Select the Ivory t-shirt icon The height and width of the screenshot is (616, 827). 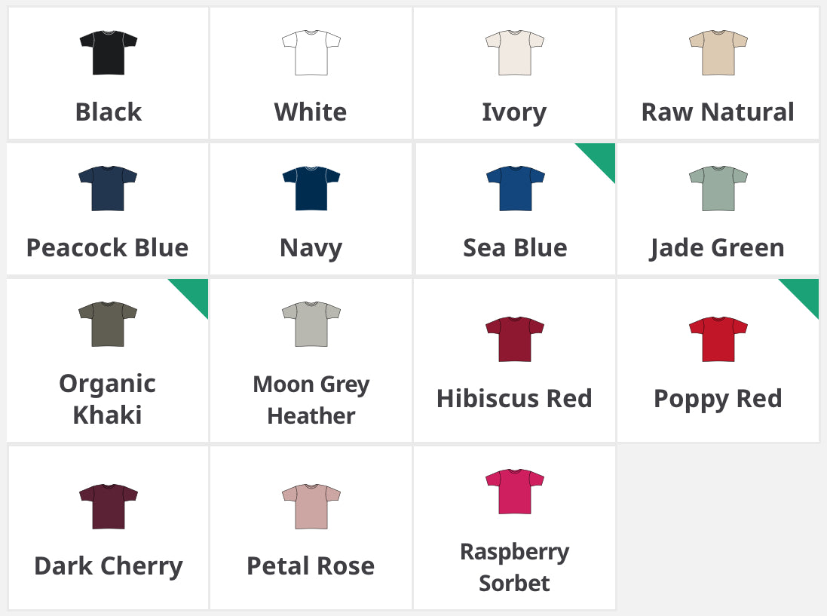click(514, 53)
